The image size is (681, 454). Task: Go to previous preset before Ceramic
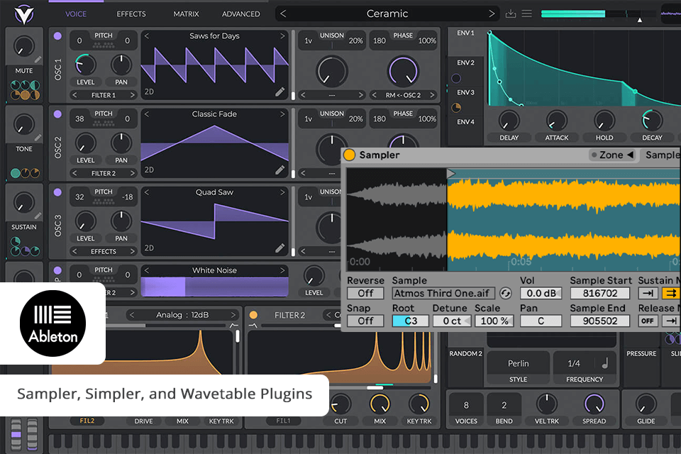283,13
